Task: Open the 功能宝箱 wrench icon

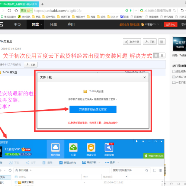Action: click(x=109, y=150)
